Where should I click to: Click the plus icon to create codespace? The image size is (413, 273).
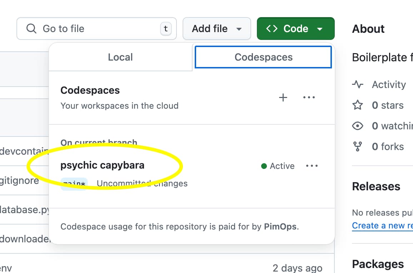pyautogui.click(x=283, y=98)
